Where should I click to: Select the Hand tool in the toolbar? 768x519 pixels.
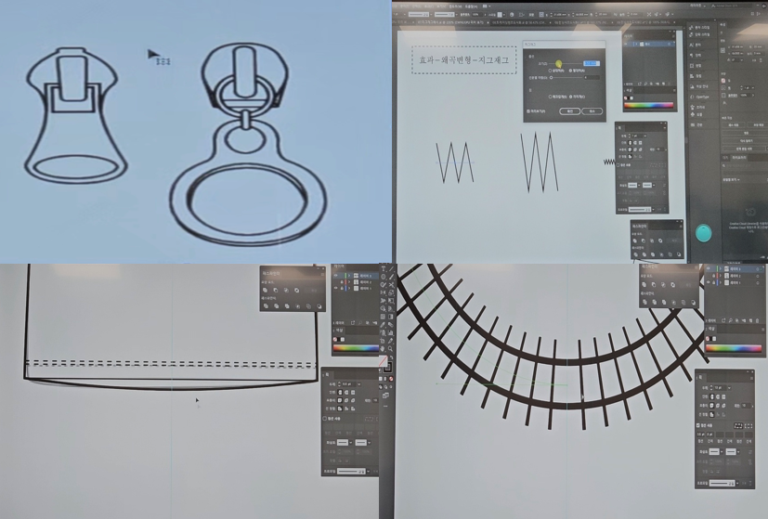pos(384,349)
